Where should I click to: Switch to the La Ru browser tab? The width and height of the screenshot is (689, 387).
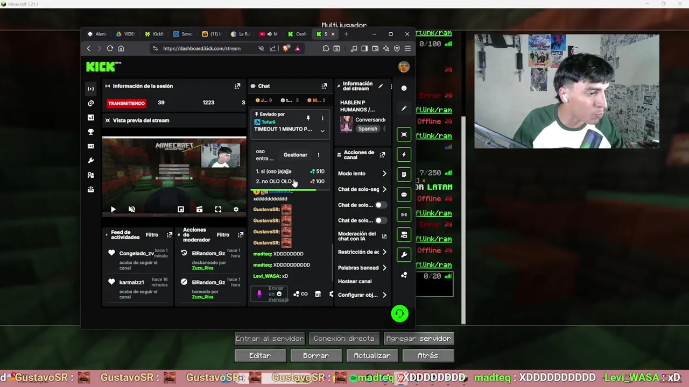240,34
